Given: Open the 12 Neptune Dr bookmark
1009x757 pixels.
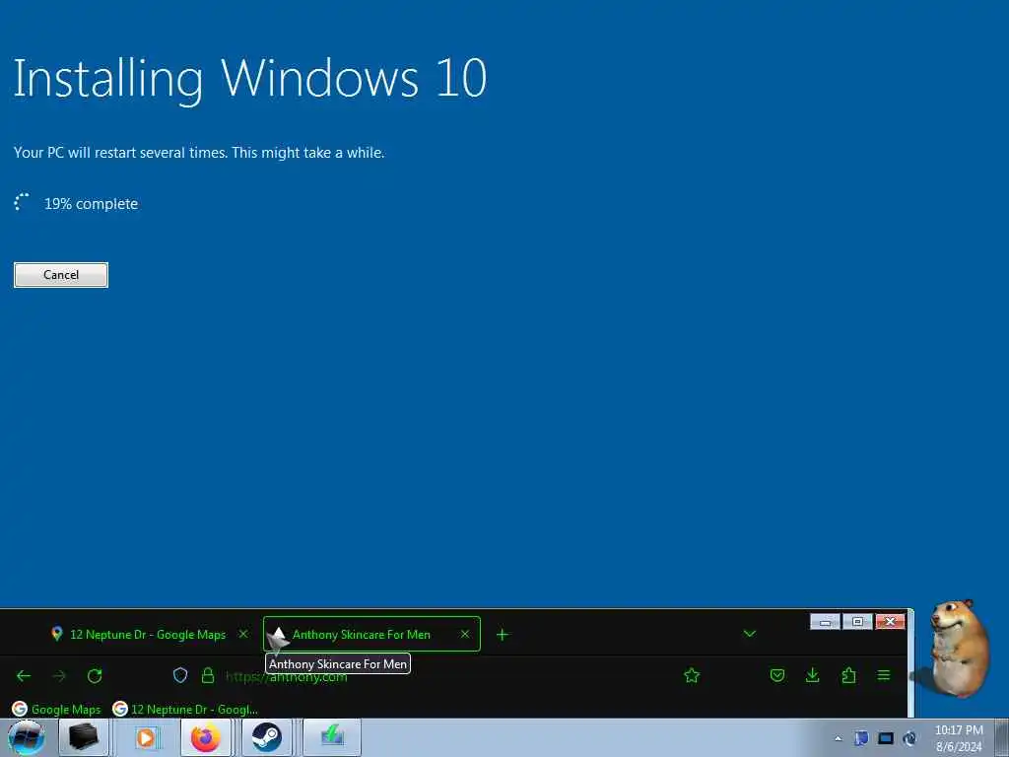Looking at the screenshot, I should (x=185, y=710).
